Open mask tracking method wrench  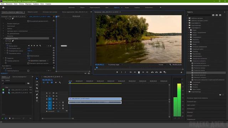coord(40,46)
